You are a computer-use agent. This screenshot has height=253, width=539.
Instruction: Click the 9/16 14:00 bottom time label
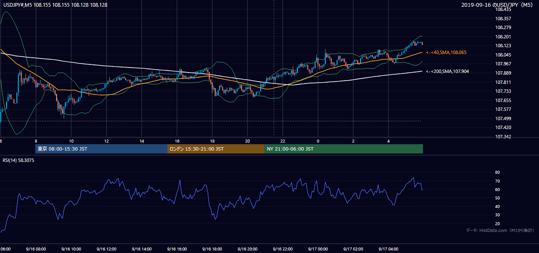[141, 249]
